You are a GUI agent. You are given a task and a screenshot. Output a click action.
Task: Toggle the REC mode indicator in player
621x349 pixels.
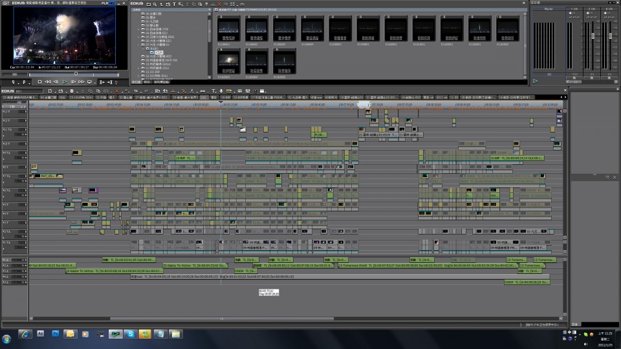tap(112, 3)
